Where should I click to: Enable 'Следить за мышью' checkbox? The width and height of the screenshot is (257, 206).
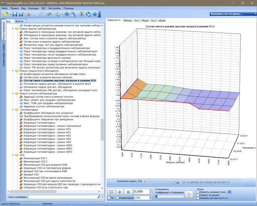(x=198, y=195)
